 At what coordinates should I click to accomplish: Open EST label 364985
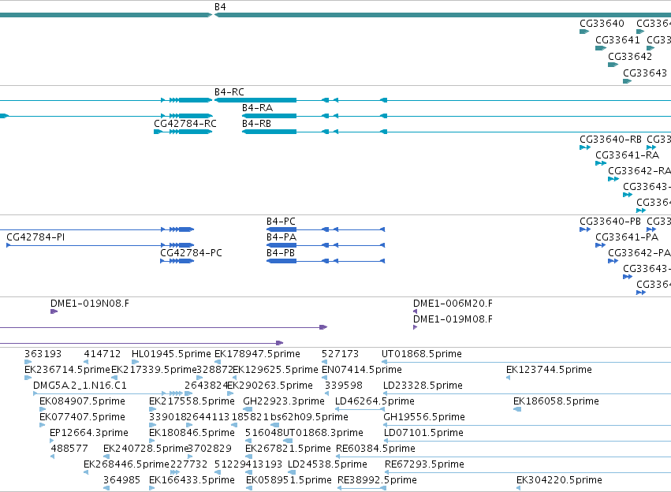point(121,480)
